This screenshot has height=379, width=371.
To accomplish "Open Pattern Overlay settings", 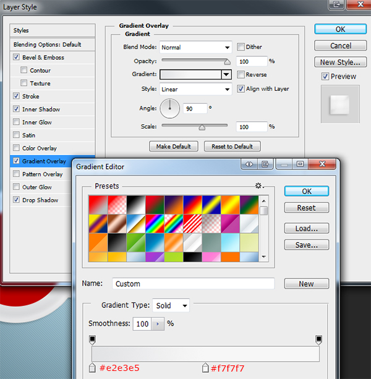I will coord(42,174).
